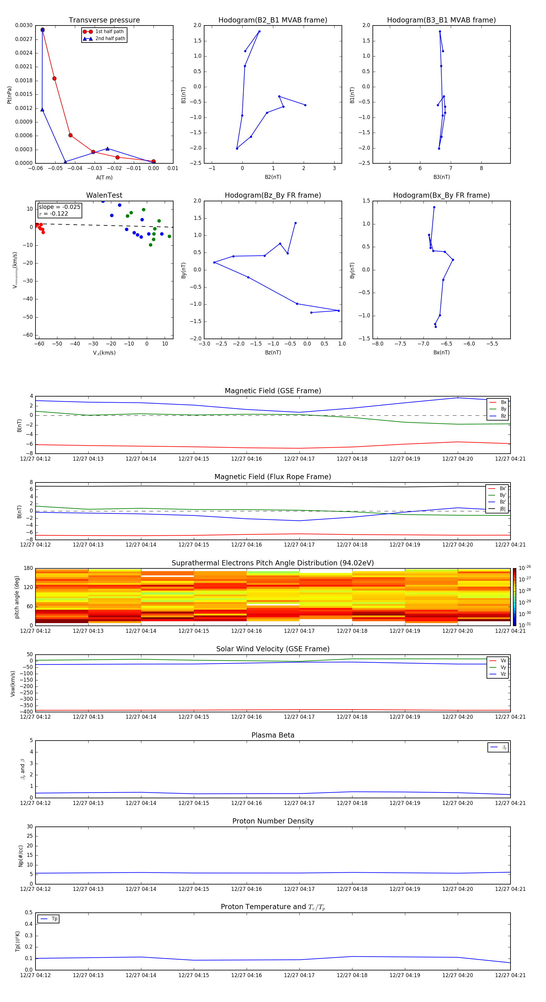The height and width of the screenshot is (1002, 546).
Task: Click the "Bz(nT)" x-axis label
Action: (x=273, y=353)
